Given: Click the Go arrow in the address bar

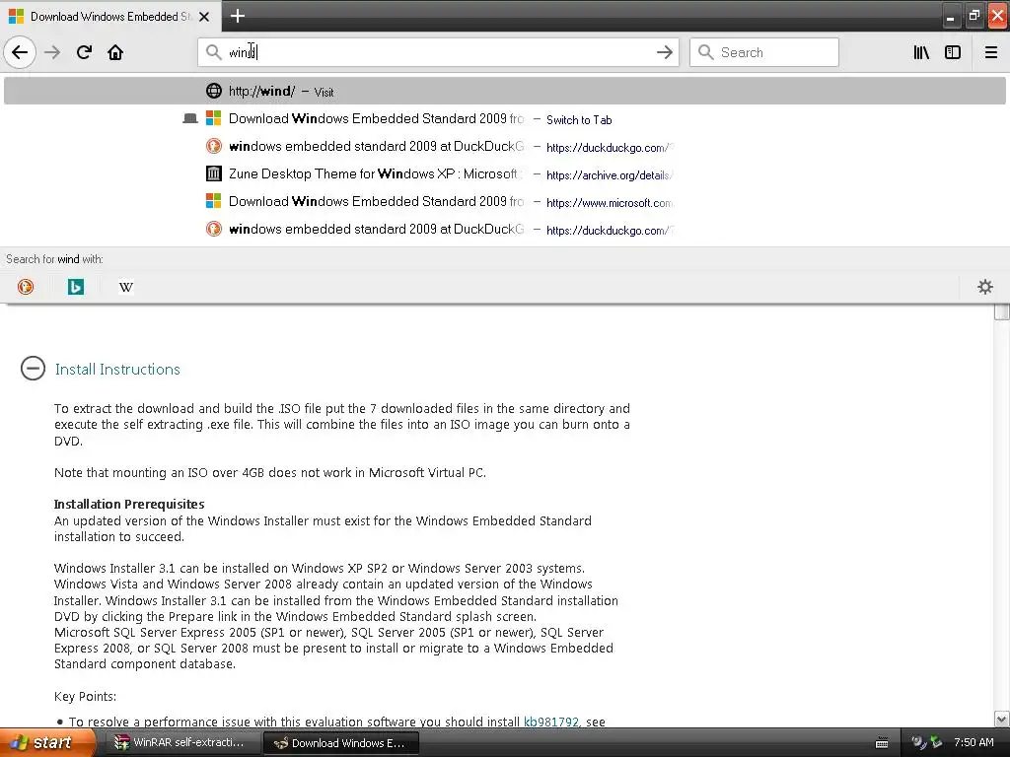Looking at the screenshot, I should tap(664, 52).
